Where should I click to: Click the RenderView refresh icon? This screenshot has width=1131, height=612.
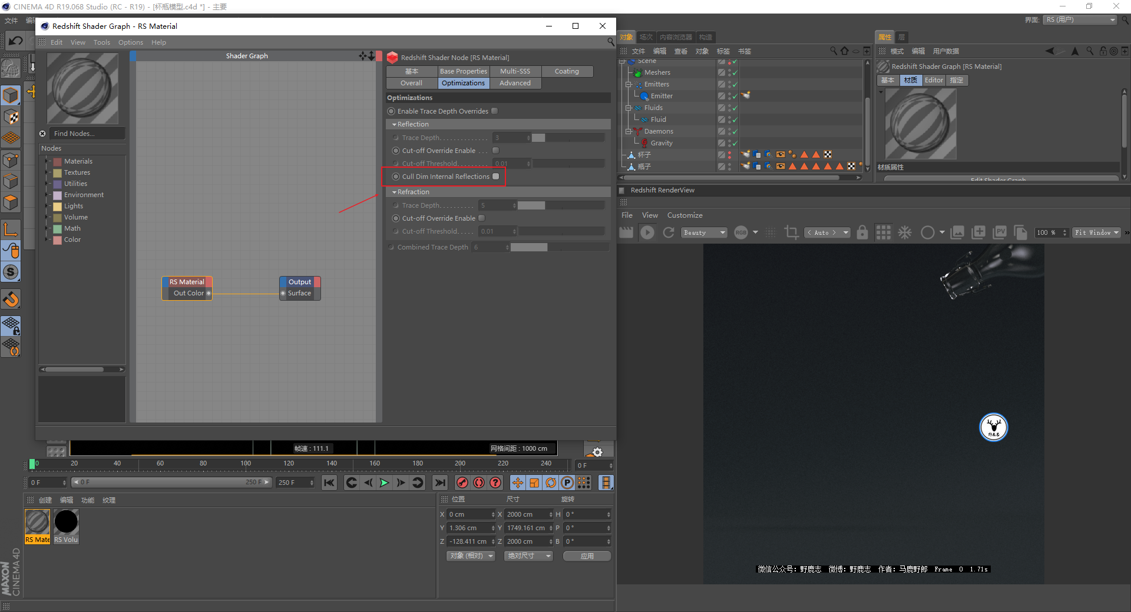coord(668,232)
